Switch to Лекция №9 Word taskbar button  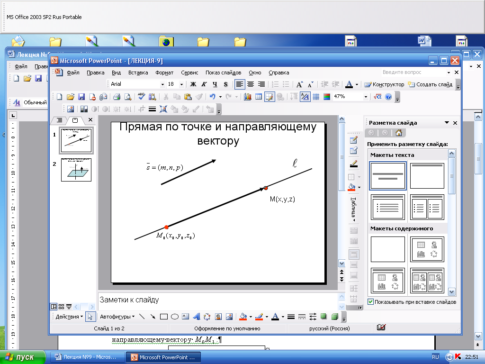coord(87,357)
